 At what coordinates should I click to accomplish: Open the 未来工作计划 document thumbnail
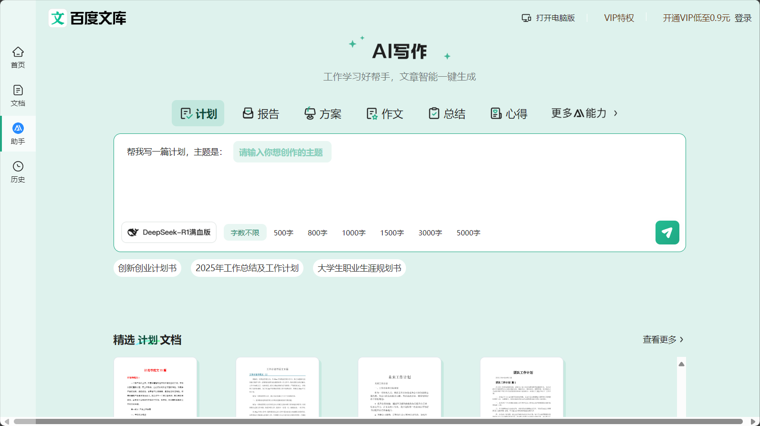tap(399, 387)
